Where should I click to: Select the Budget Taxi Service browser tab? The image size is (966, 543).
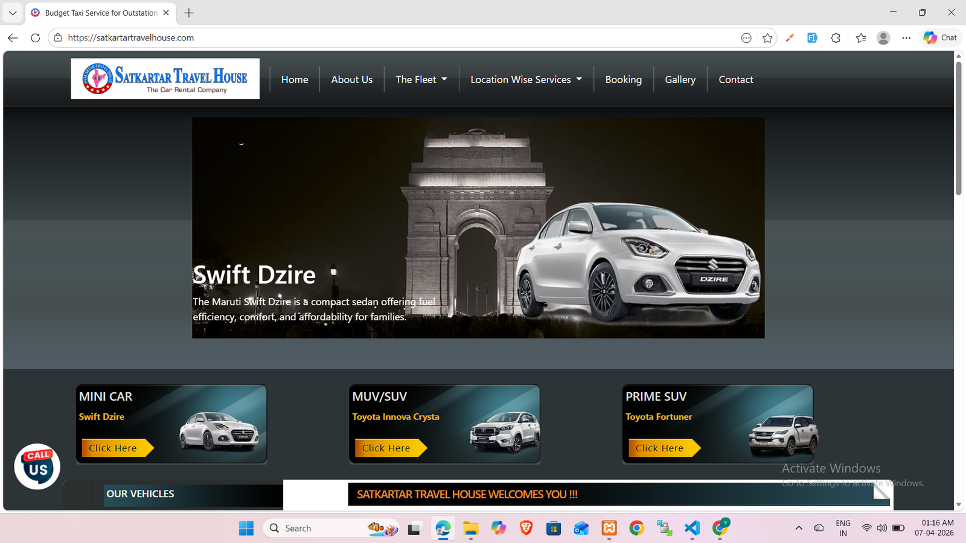pos(101,13)
